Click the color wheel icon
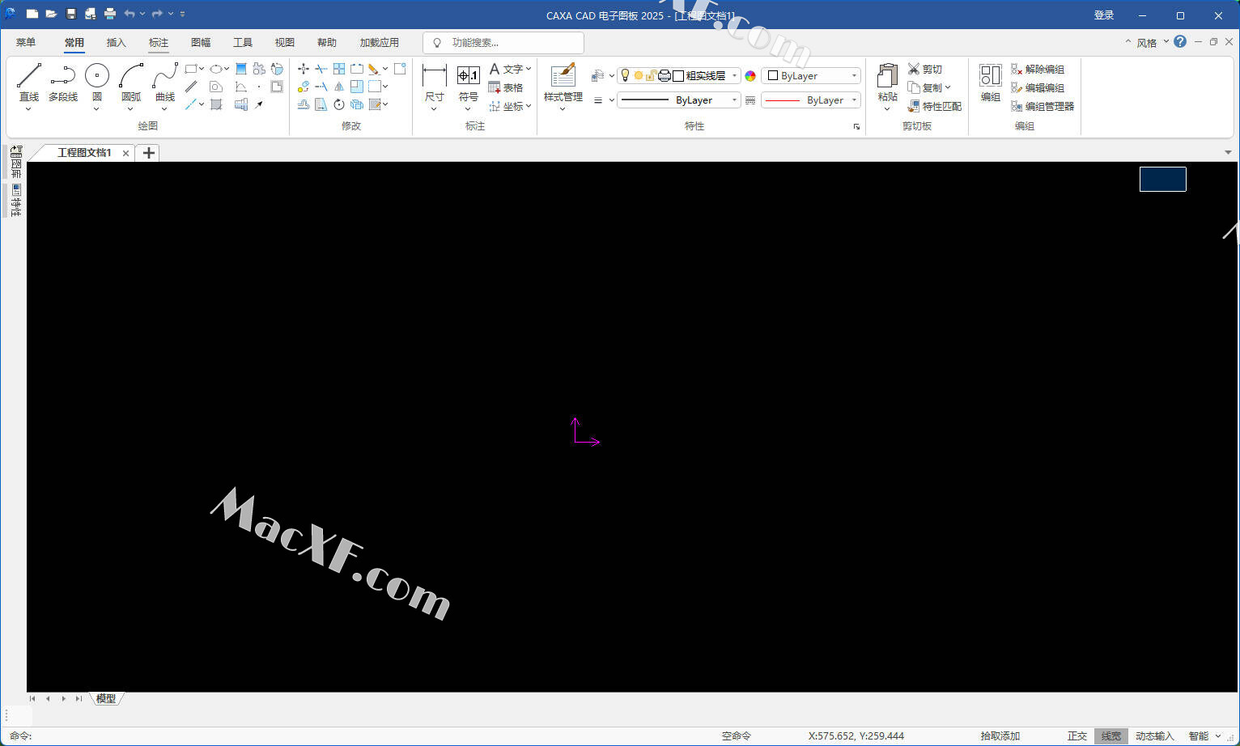The height and width of the screenshot is (746, 1240). coord(750,76)
